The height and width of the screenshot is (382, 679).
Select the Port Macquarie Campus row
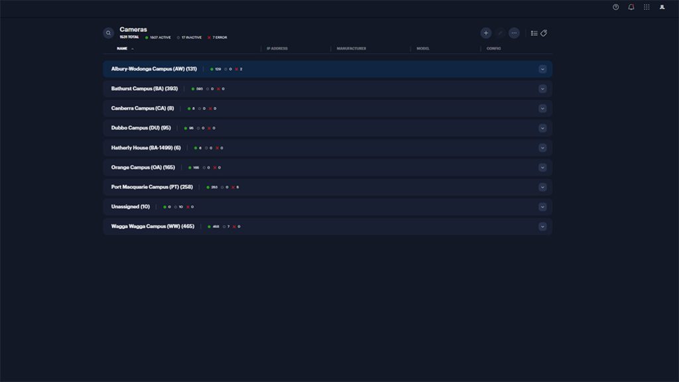pyautogui.click(x=328, y=187)
